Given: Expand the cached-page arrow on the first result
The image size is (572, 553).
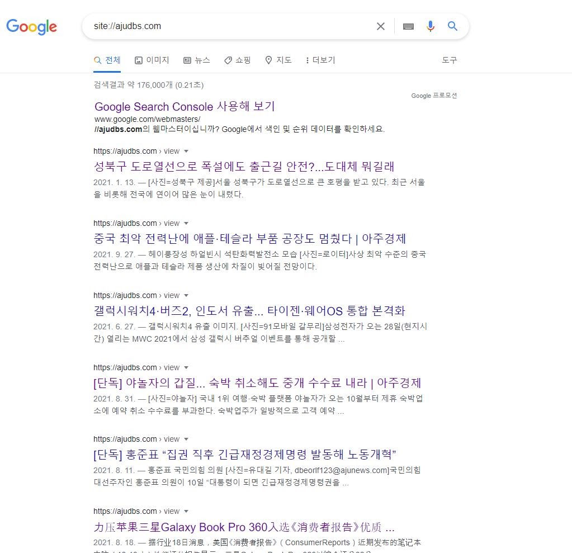Looking at the screenshot, I should pyautogui.click(x=186, y=151).
